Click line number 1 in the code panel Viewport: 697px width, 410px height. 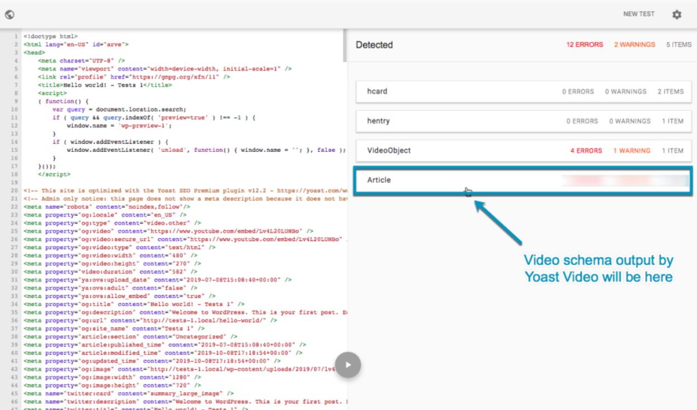[15, 36]
